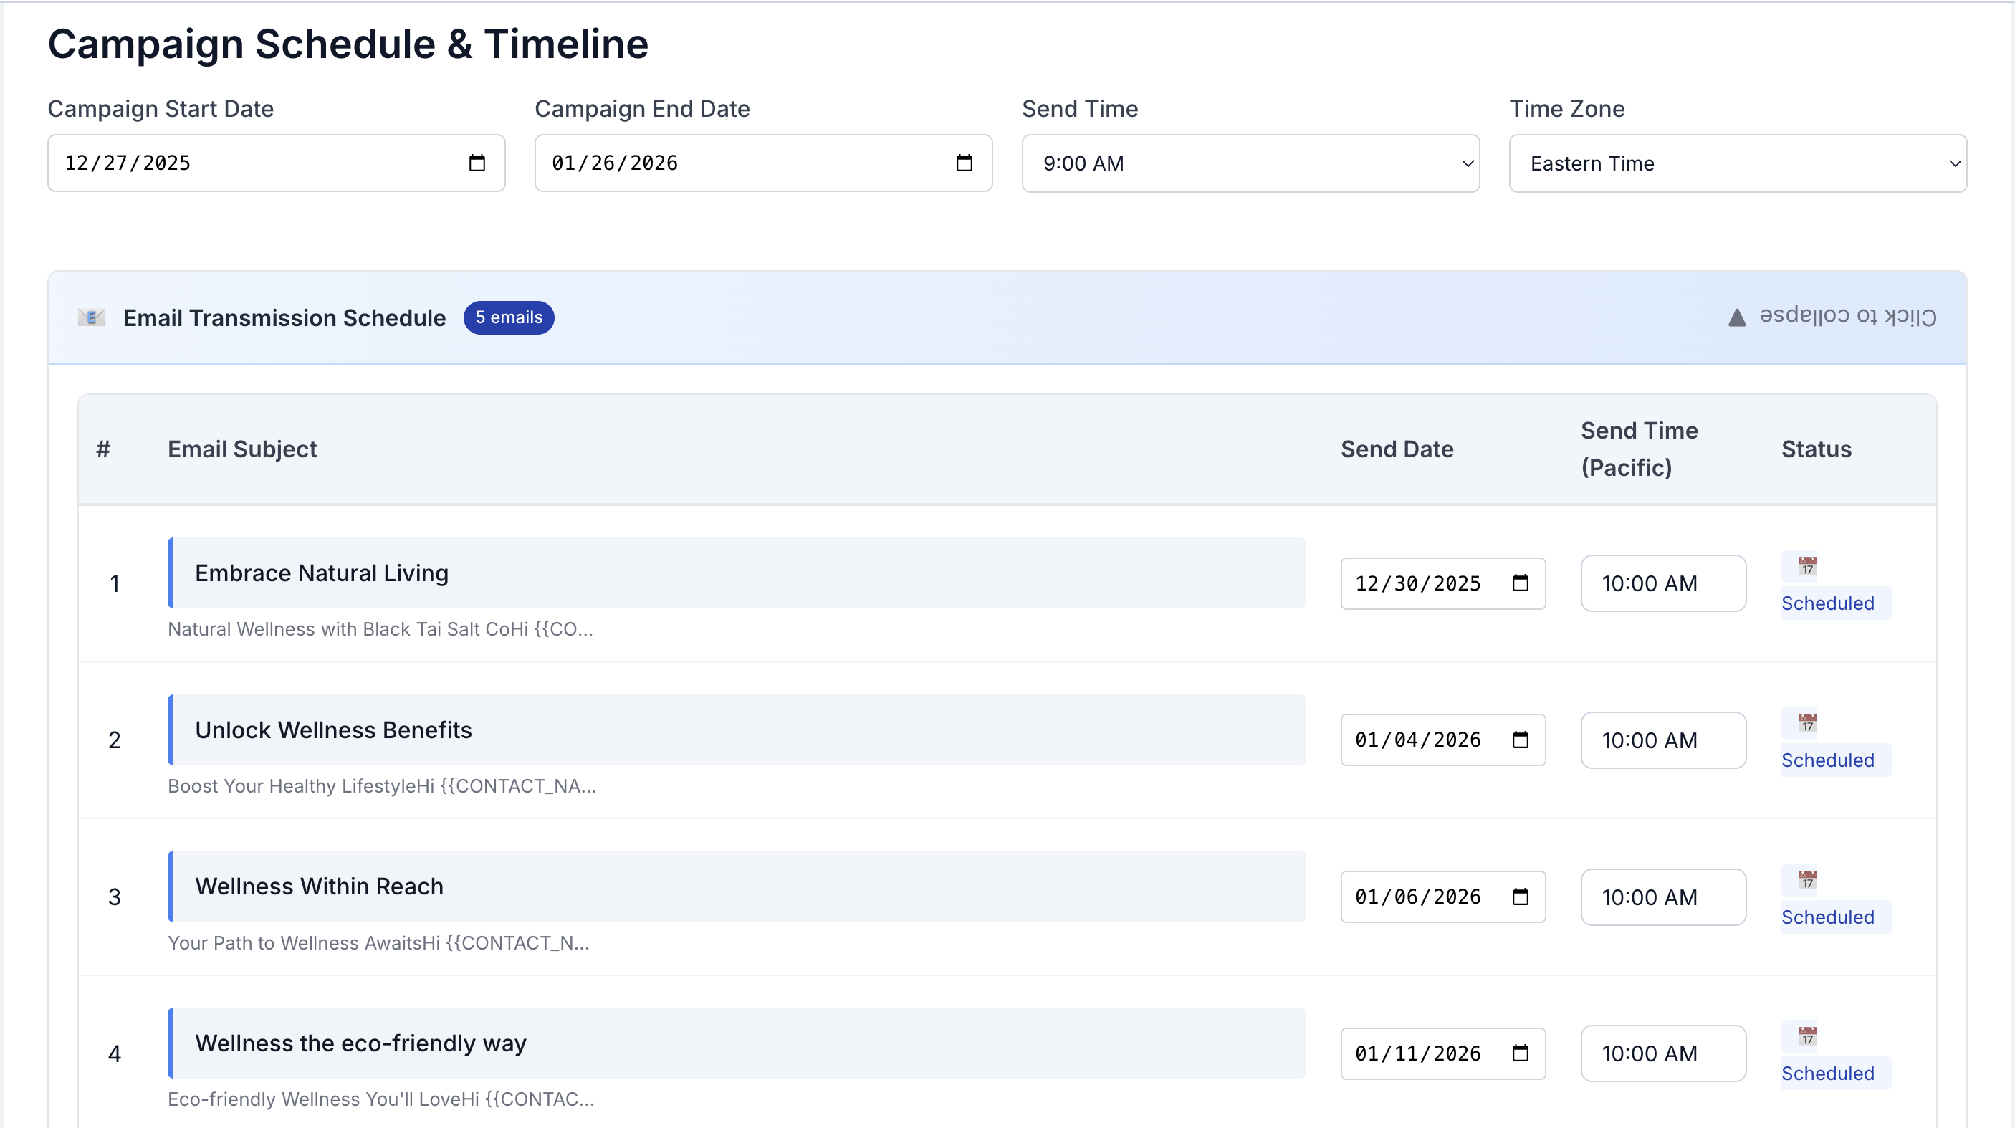This screenshot has width=2015, height=1128.
Task: Click the calendar status icon on Unlock Wellness Benefits row
Action: tap(1807, 723)
